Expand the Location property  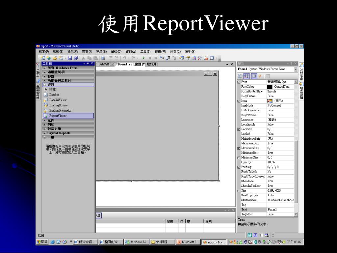point(239,129)
